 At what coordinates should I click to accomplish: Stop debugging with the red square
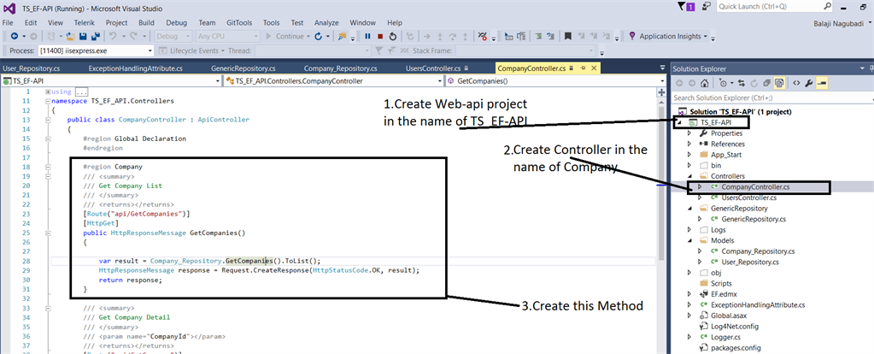point(379,37)
